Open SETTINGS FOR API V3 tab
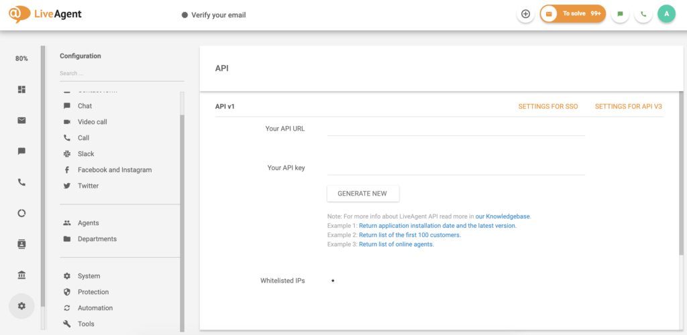The height and width of the screenshot is (335, 687). click(628, 107)
